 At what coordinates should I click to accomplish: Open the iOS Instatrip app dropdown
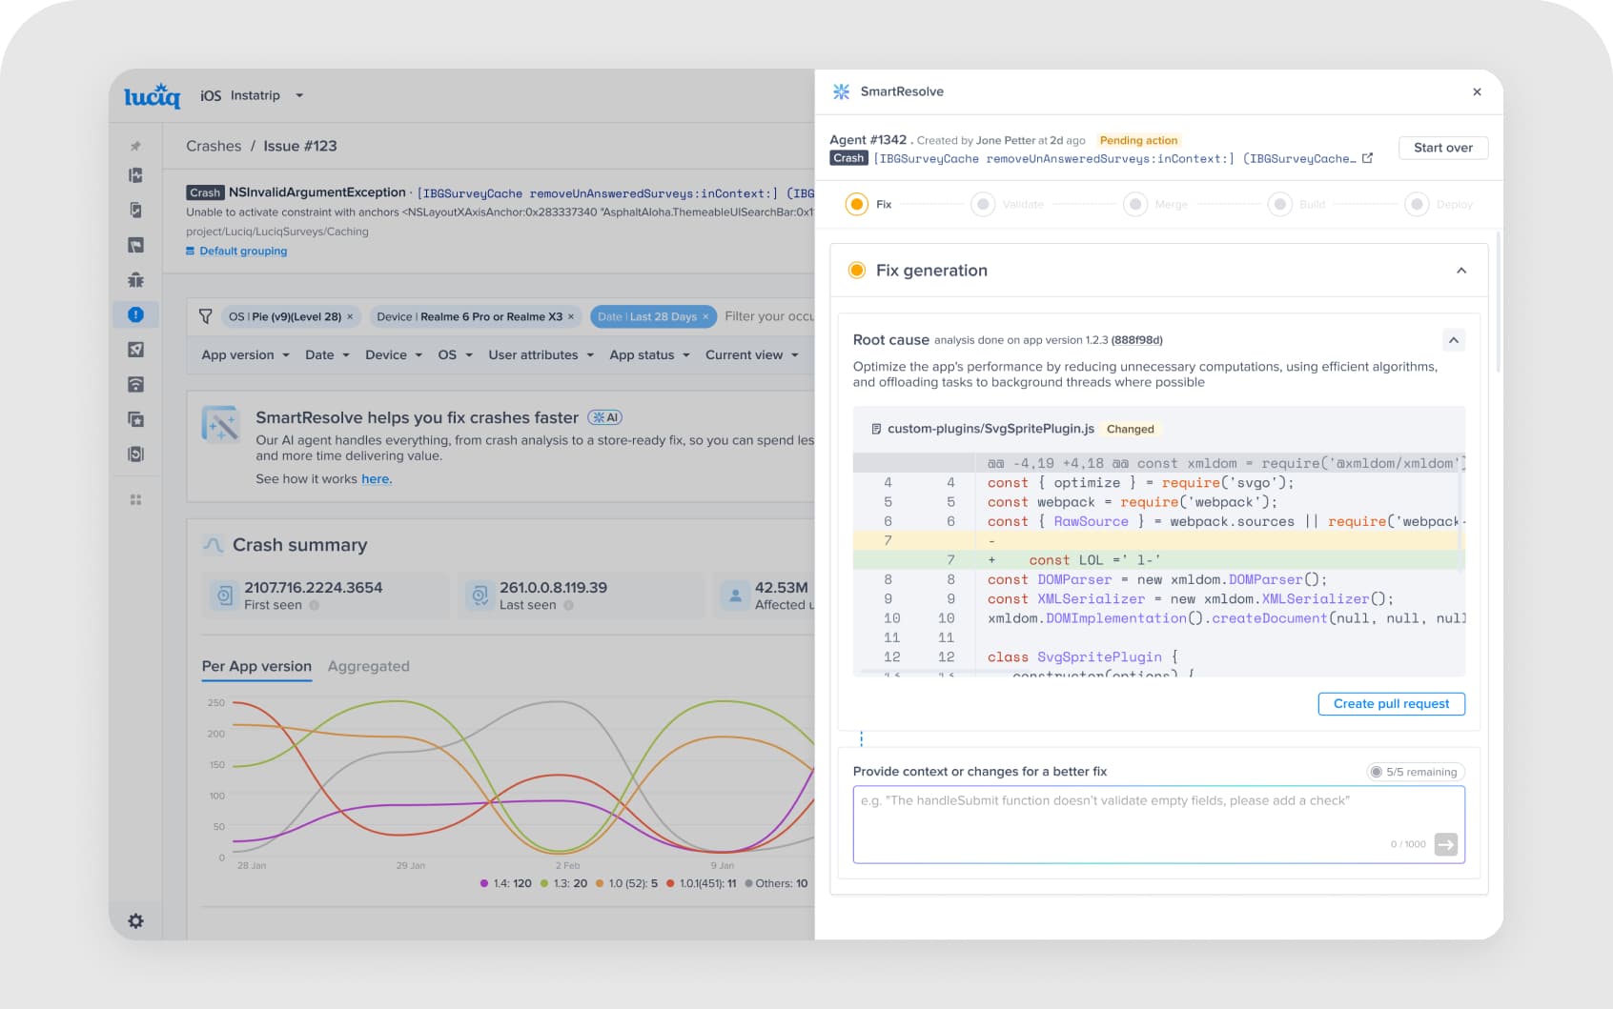tap(252, 95)
